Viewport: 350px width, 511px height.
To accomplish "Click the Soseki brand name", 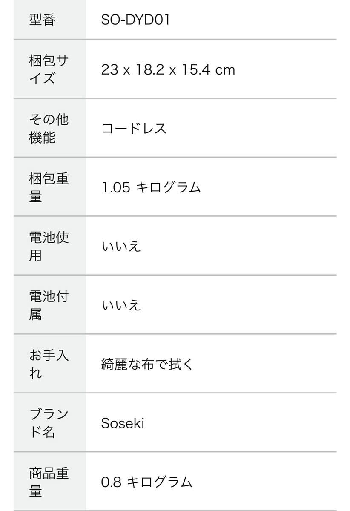I will pos(123,423).
